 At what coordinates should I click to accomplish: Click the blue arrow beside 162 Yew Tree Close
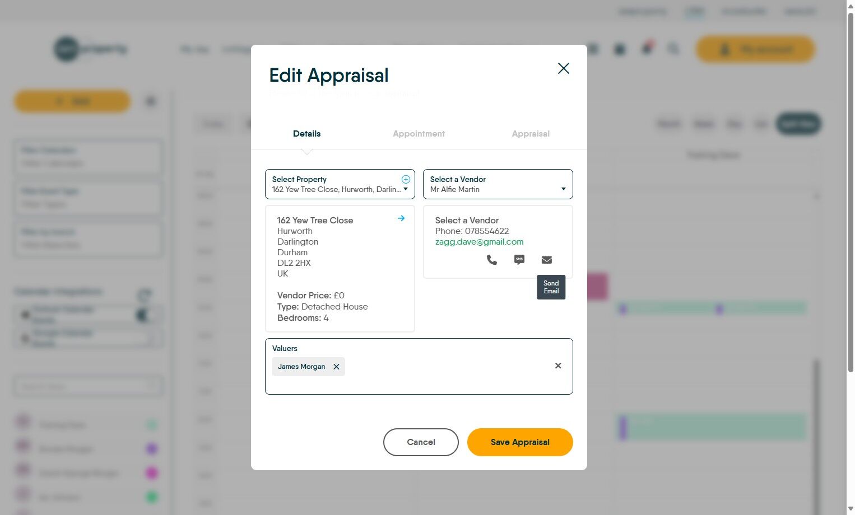(x=401, y=218)
